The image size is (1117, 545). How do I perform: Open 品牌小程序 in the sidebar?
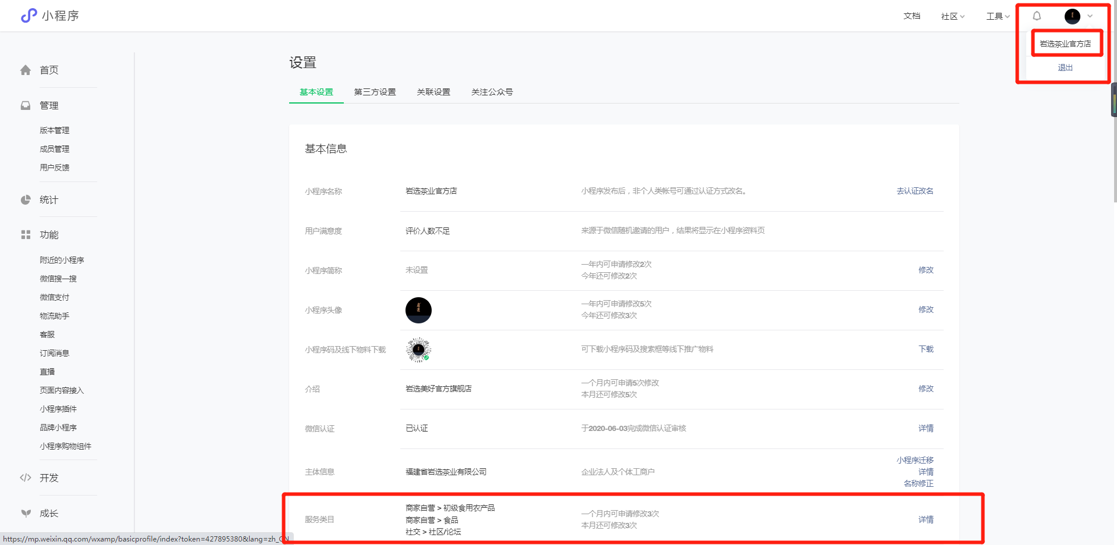click(58, 428)
